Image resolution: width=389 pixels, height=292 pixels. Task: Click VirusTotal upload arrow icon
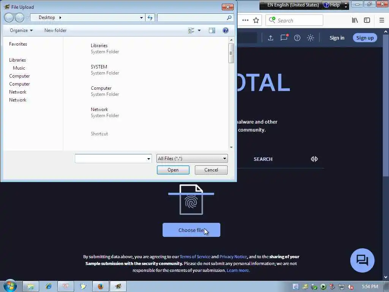pos(270,38)
